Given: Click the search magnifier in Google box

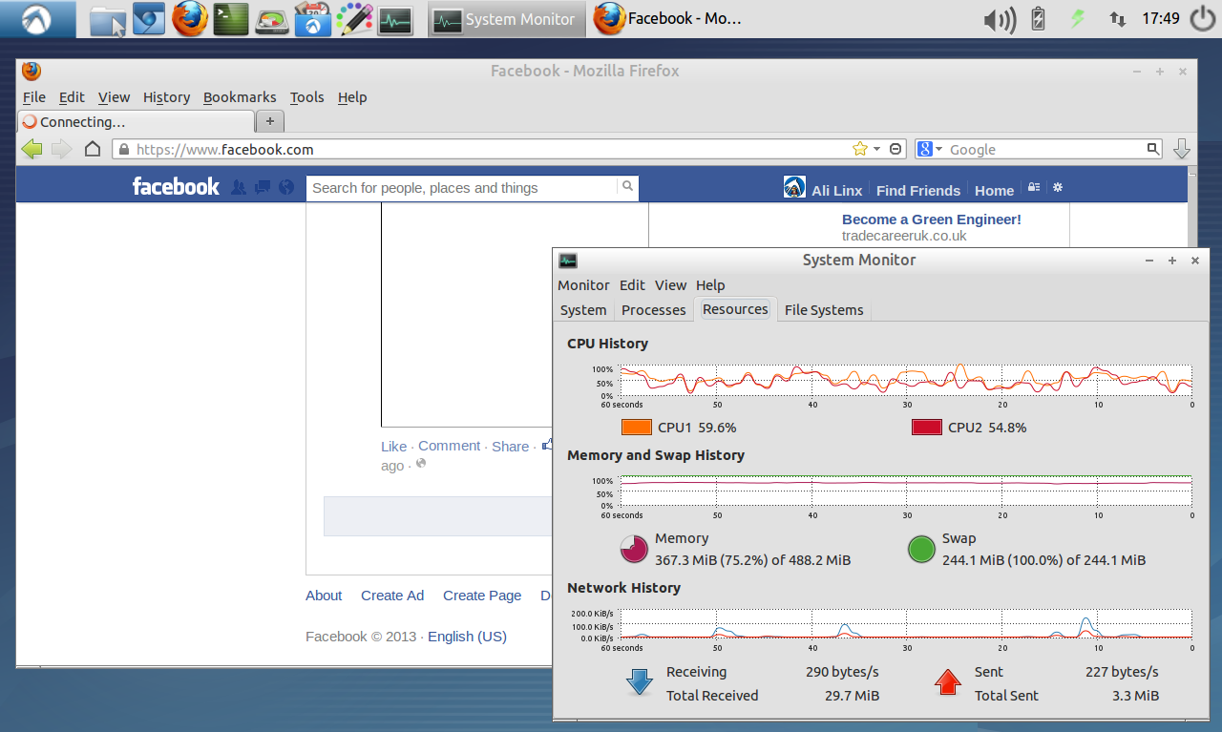Looking at the screenshot, I should point(1153,149).
